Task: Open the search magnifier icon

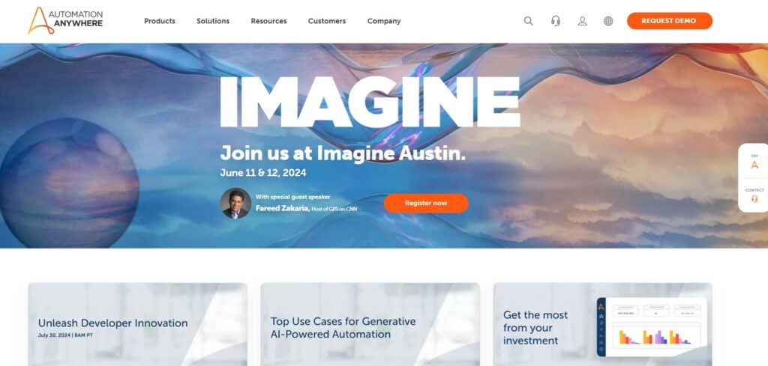Action: (528, 21)
